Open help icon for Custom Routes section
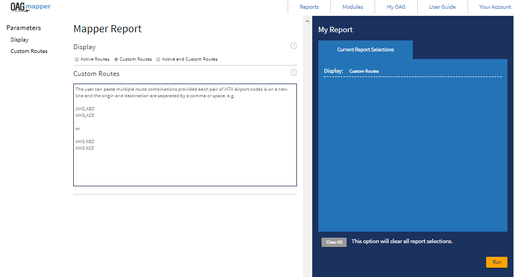This screenshot has height=277, width=514. point(294,72)
